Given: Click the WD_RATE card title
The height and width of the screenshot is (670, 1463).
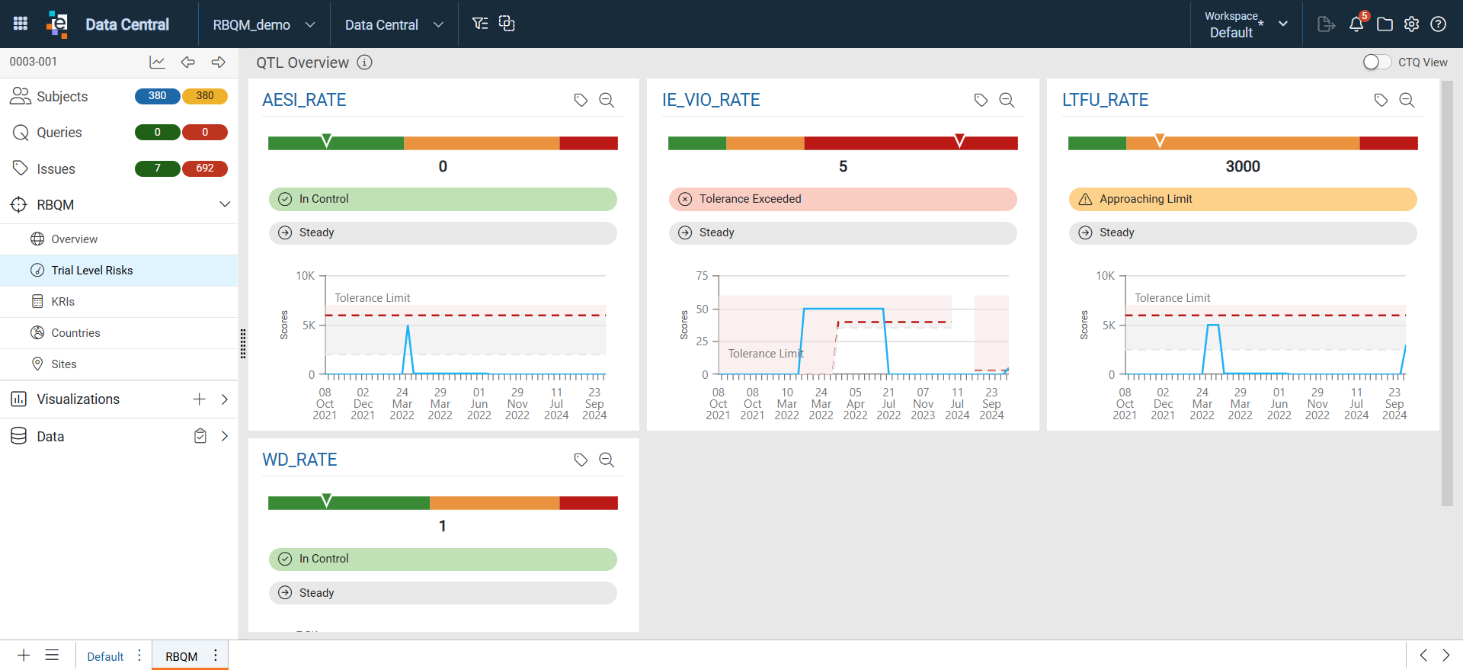Looking at the screenshot, I should pos(299,460).
